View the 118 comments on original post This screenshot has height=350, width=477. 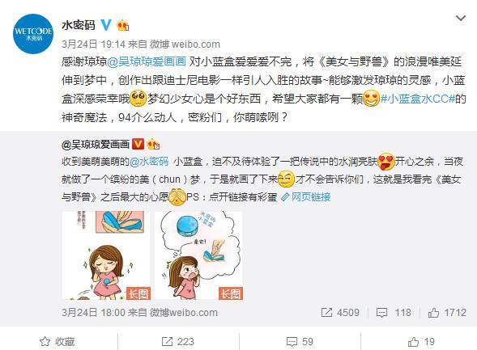(394, 312)
